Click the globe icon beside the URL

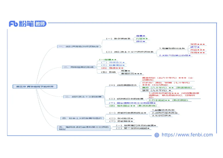157,135
